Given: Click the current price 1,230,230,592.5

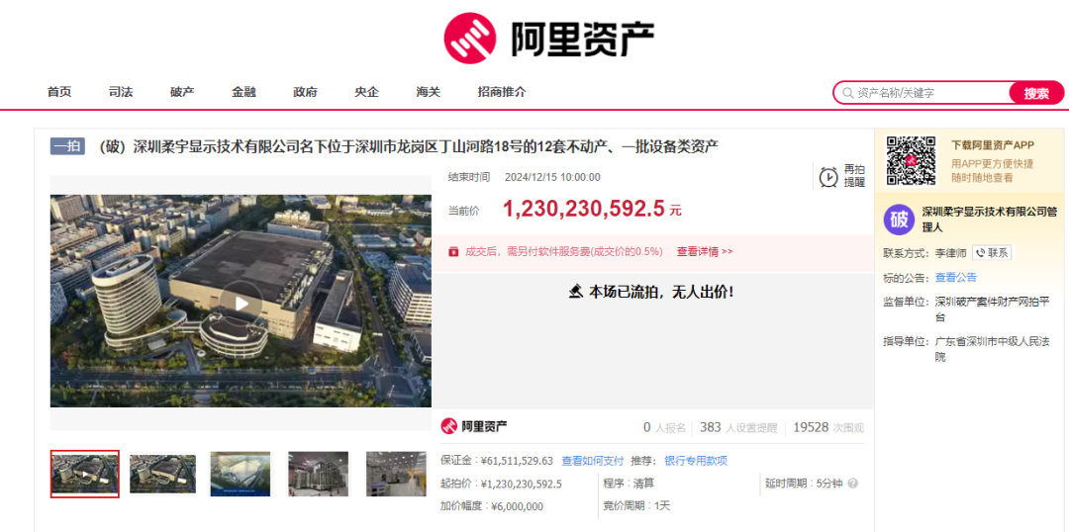Looking at the screenshot, I should (x=584, y=209).
